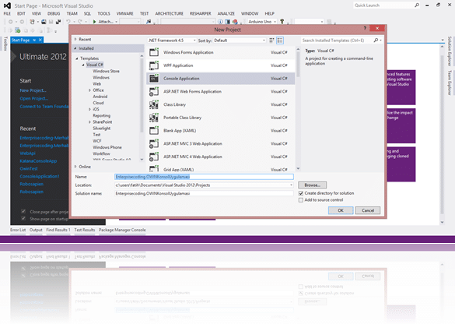Viewport: 455px width, 324px height.
Task: Open the Location path dropdown
Action: (291, 185)
